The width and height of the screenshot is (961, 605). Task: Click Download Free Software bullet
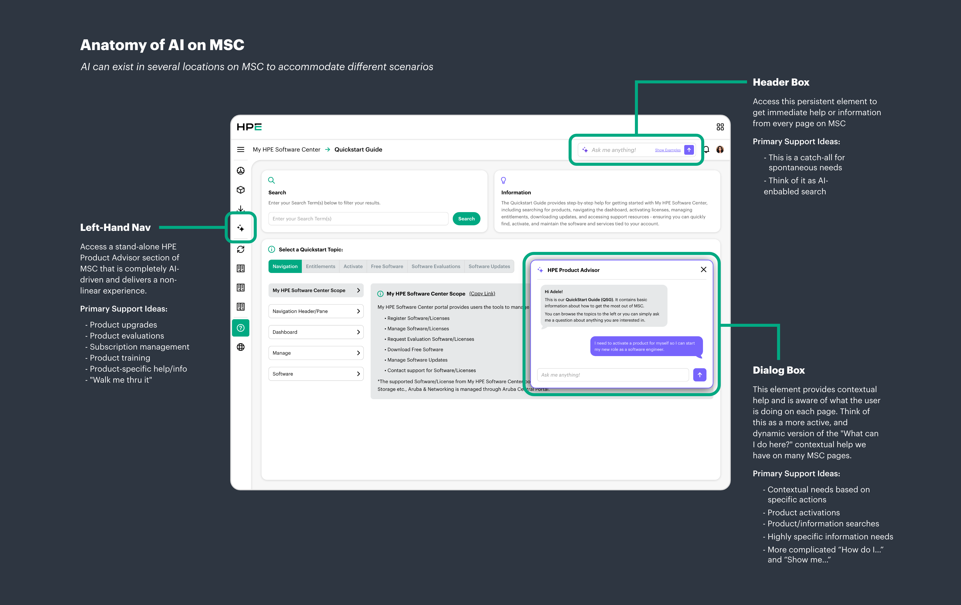(x=415, y=349)
